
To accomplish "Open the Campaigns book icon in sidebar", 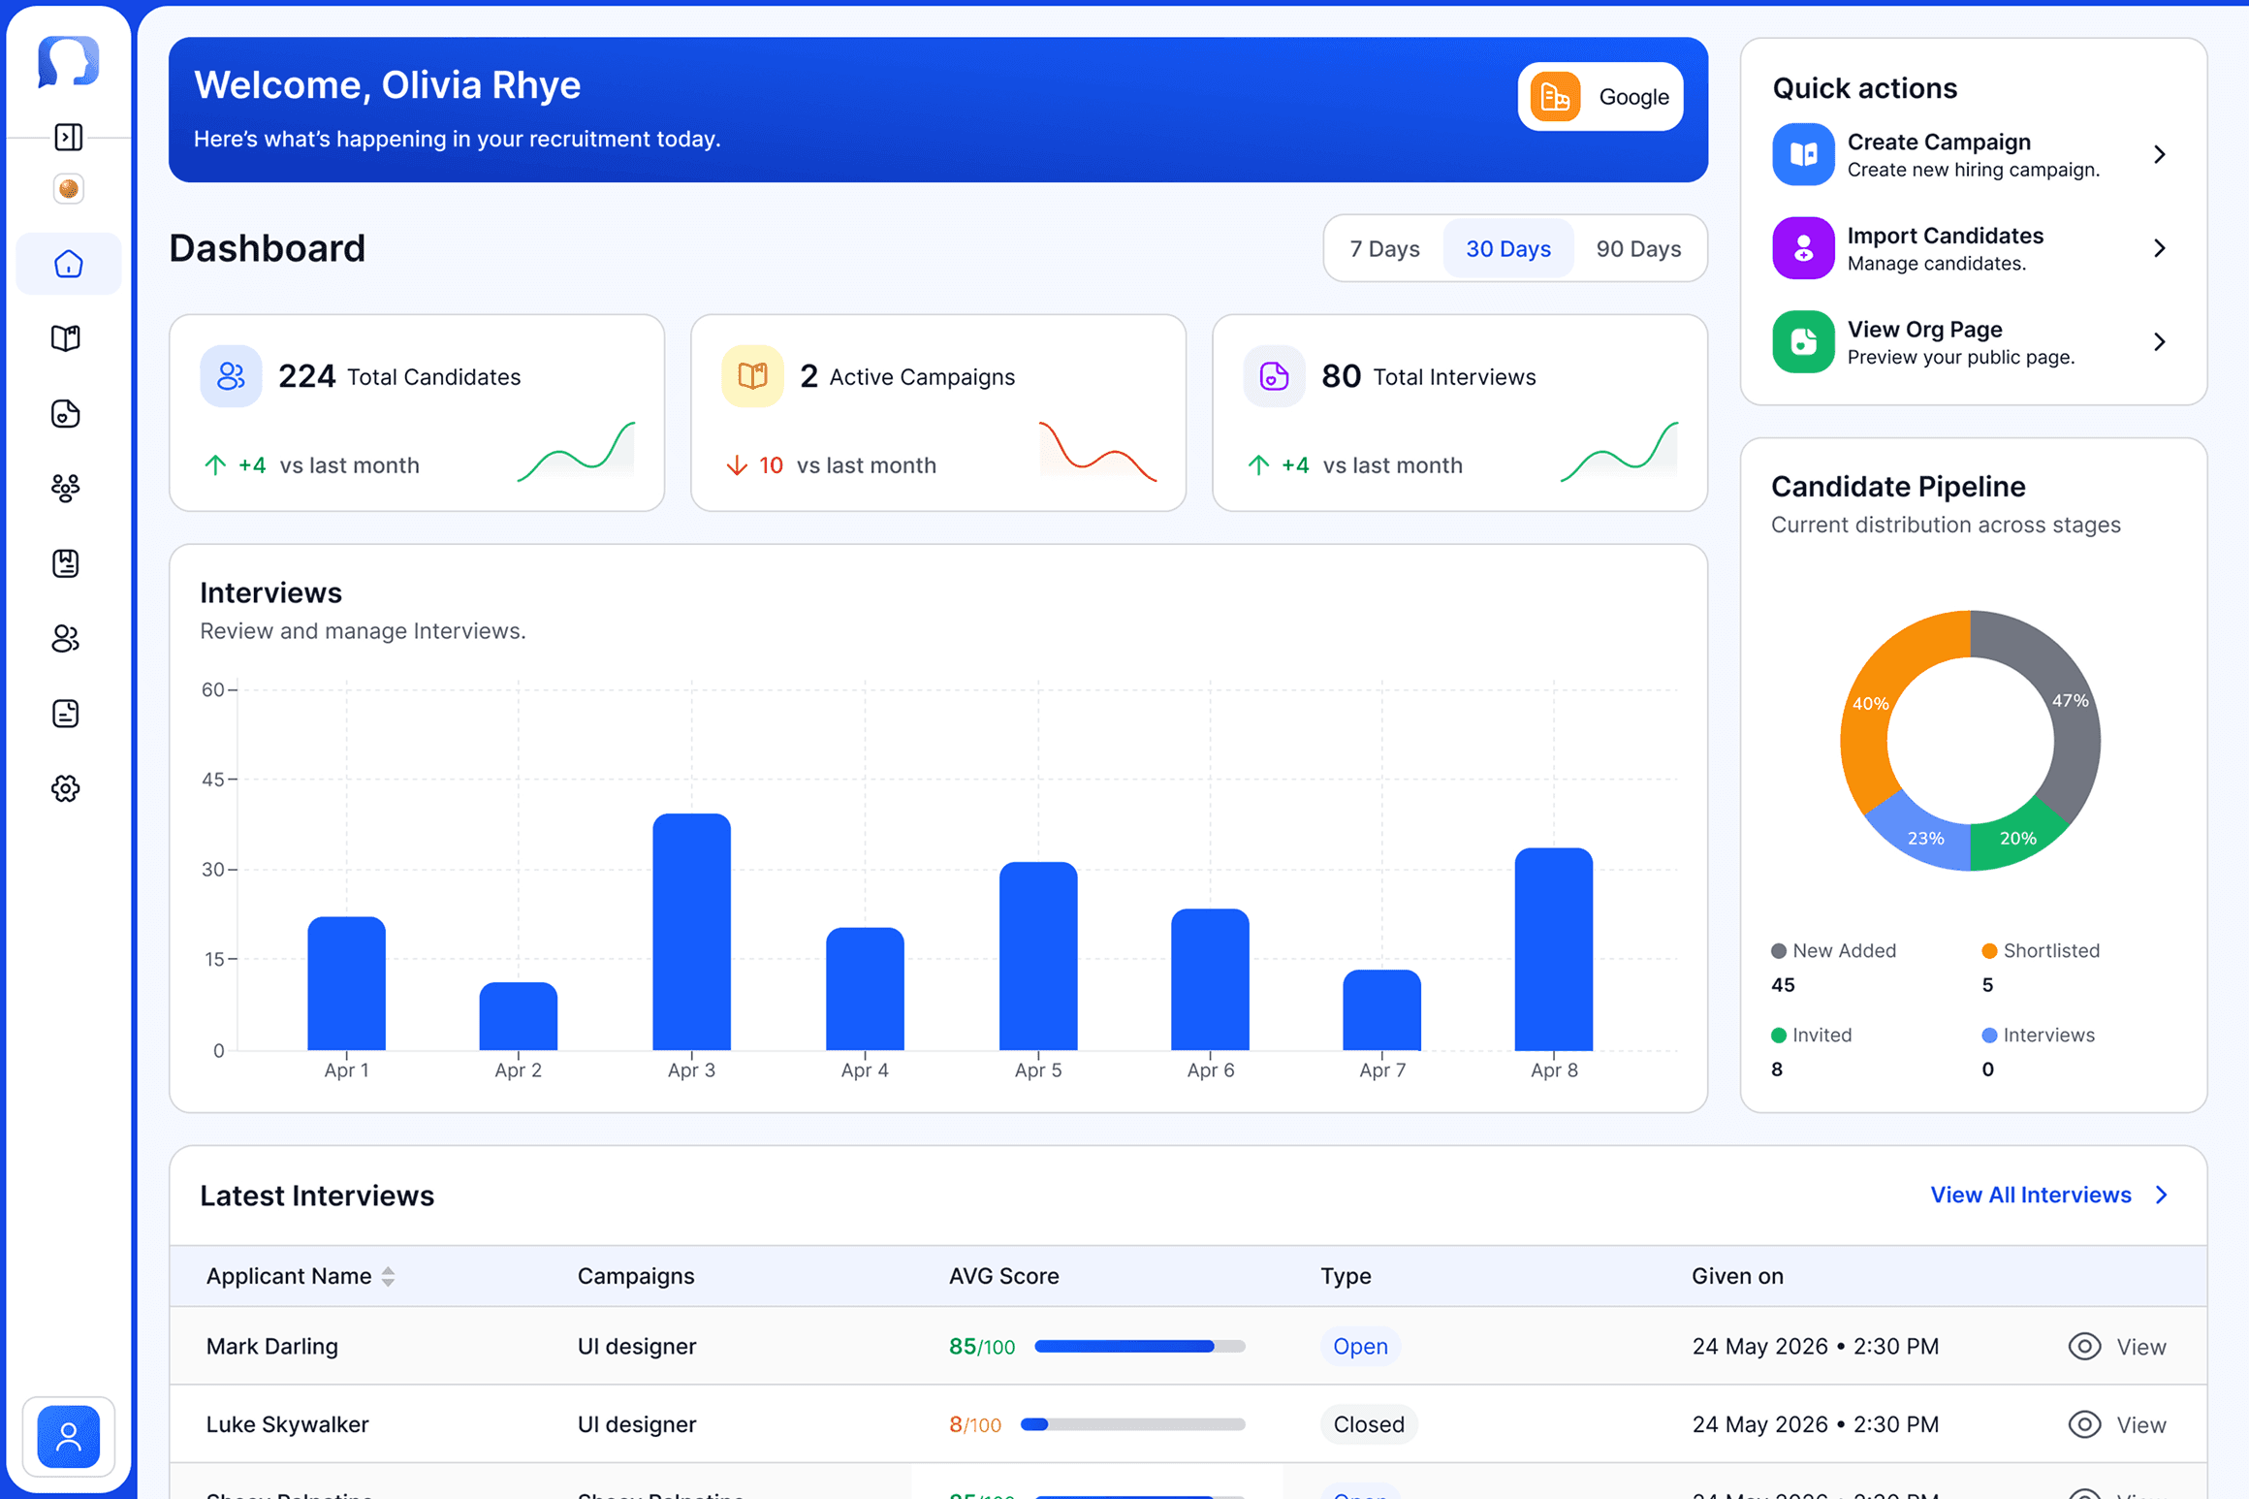I will [x=66, y=338].
